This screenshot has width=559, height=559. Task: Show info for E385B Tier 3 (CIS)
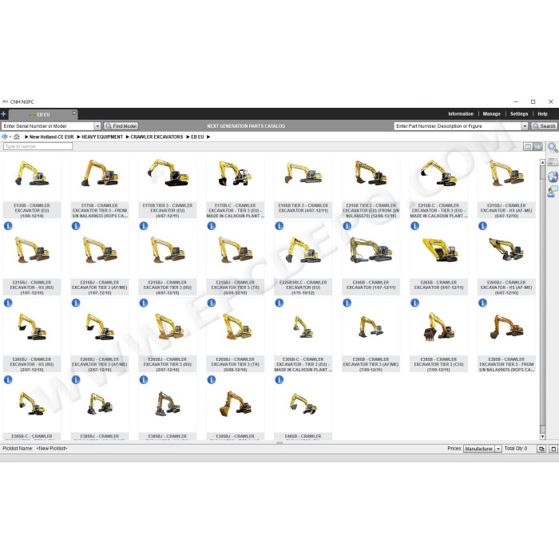(414, 303)
